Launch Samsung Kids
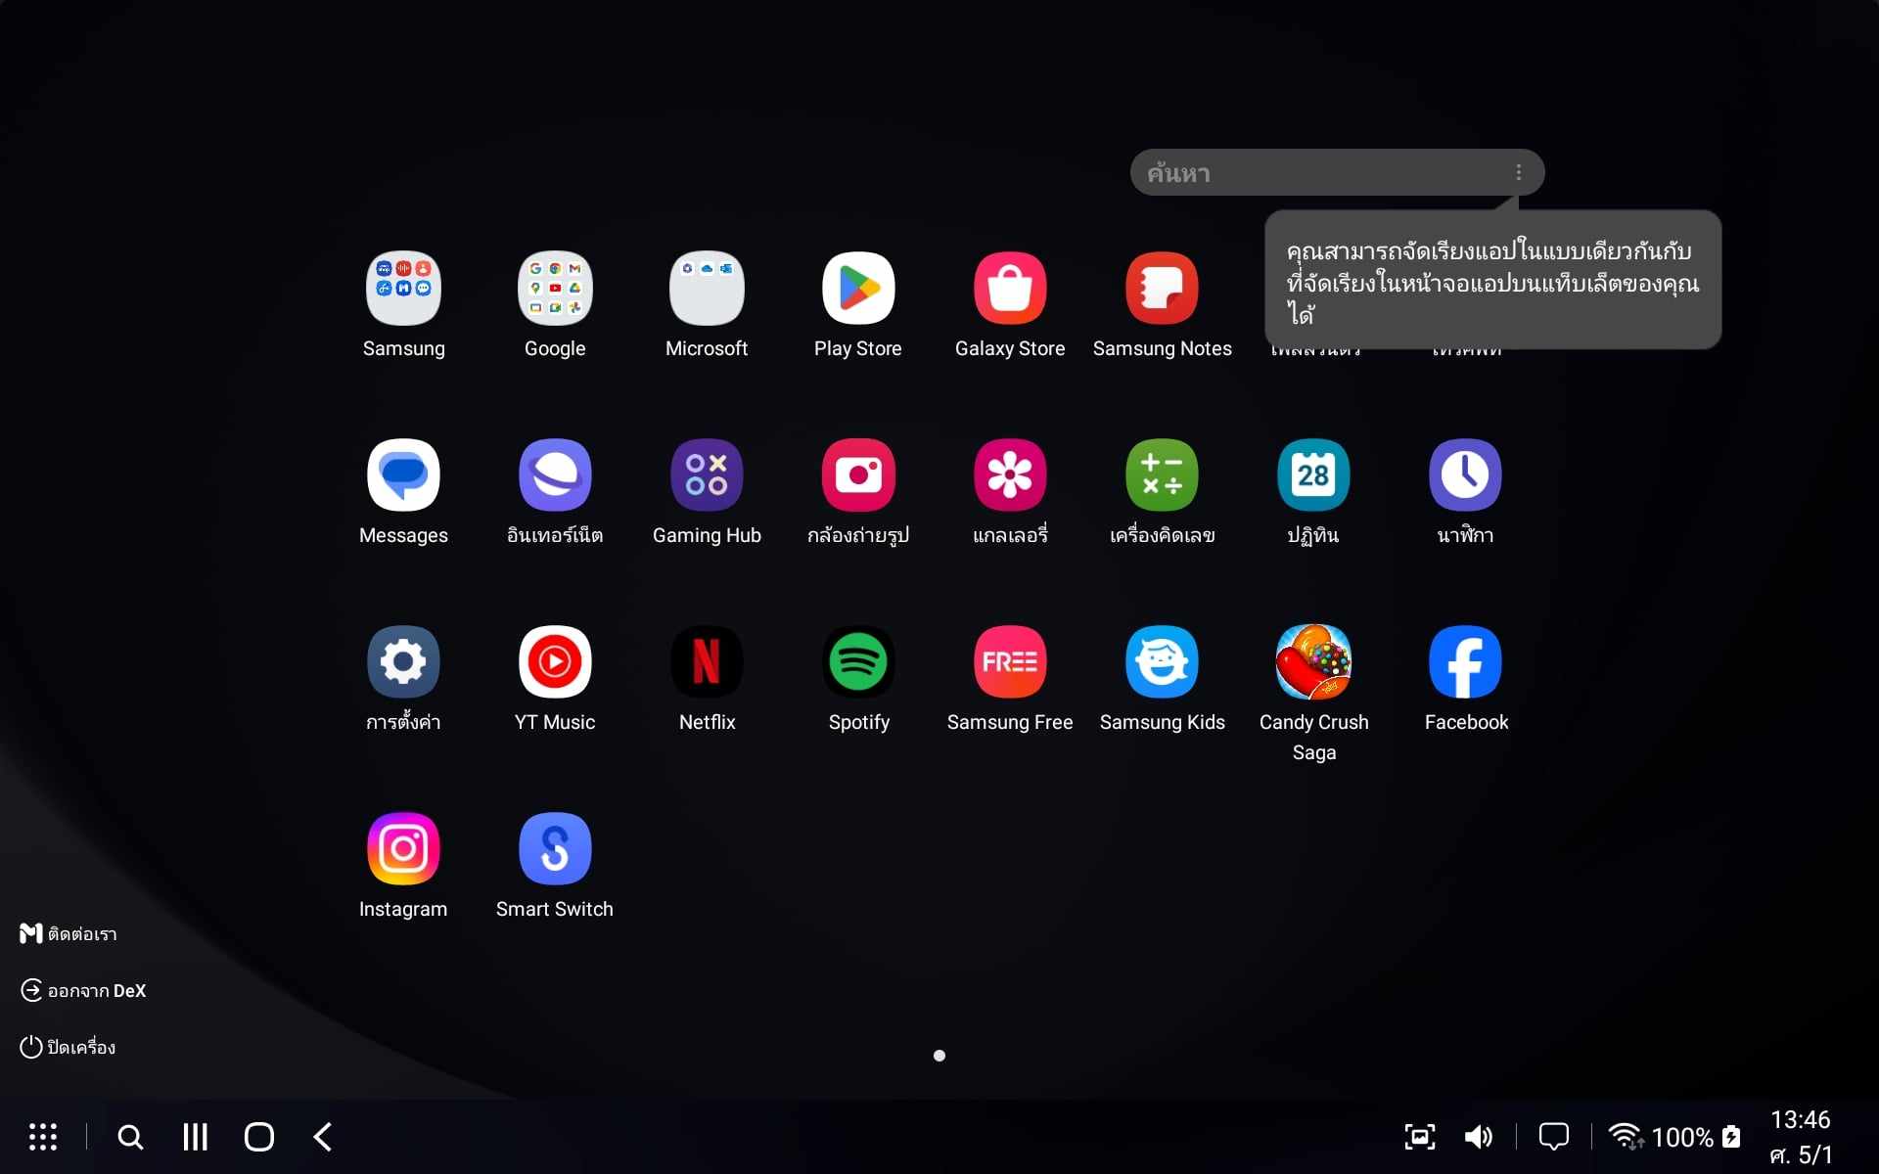Viewport: 1879px width, 1174px height. (x=1162, y=662)
